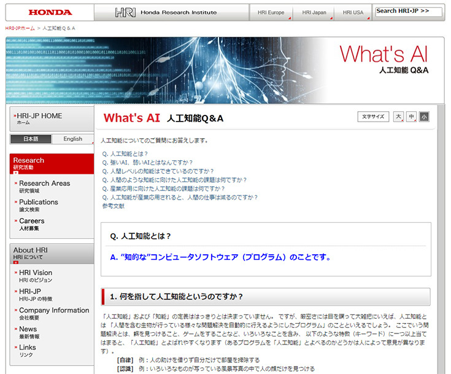Click the Search HRI-JP input field
This screenshot has height=374, width=451.
point(409,12)
